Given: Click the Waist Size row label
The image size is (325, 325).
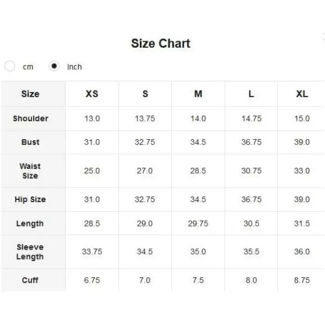Looking at the screenshot, I should tap(30, 171).
